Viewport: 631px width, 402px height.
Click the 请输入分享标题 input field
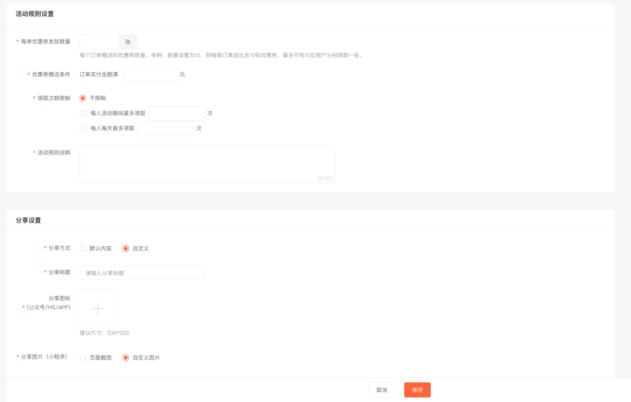pos(141,273)
